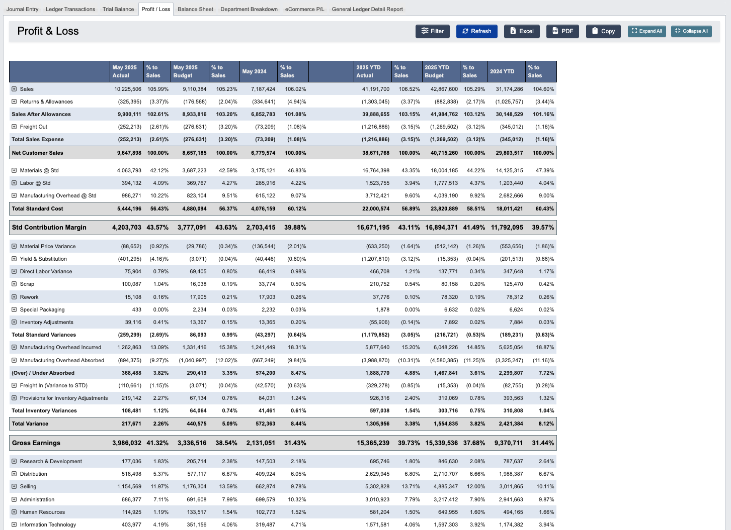Expand the Research & Development row
This screenshot has height=530, width=731.
14,461
